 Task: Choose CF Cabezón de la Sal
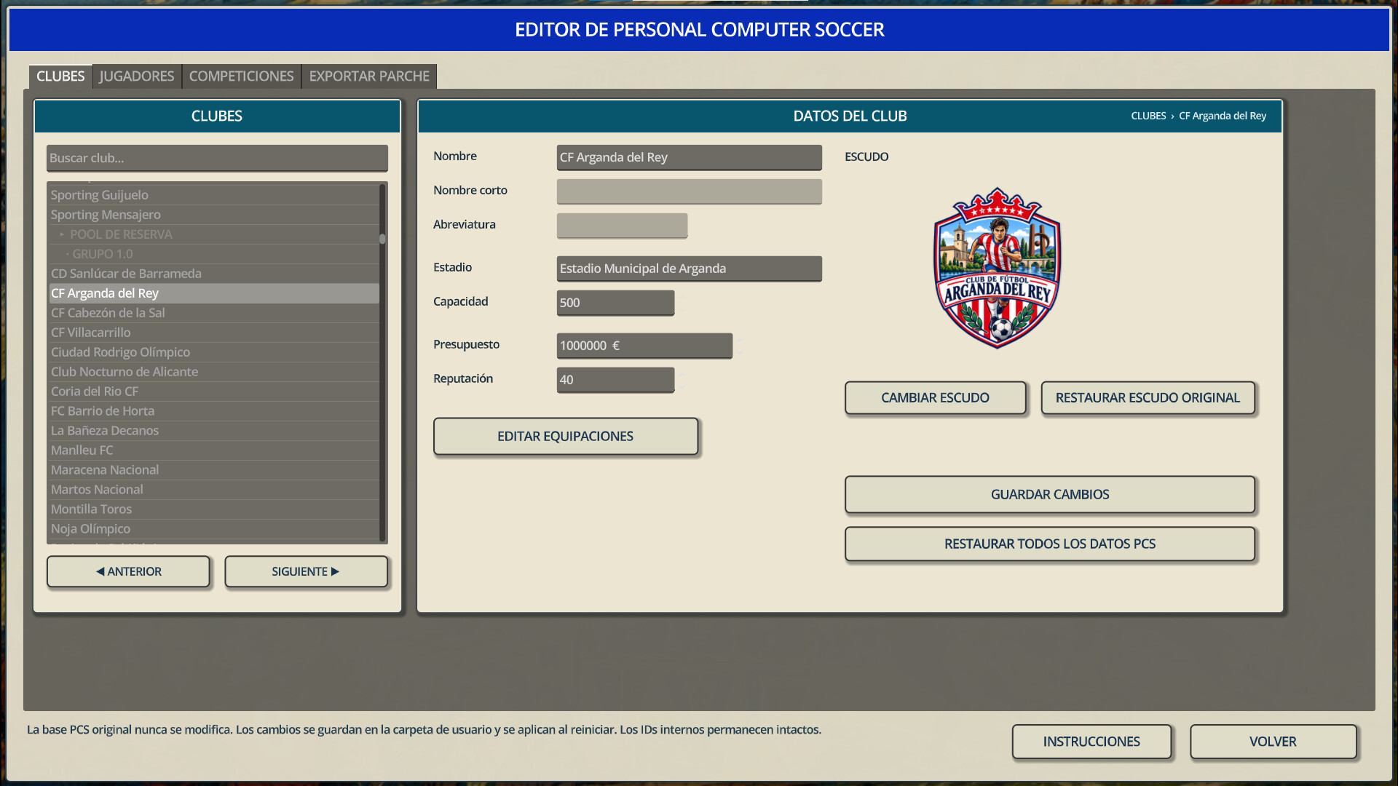[x=214, y=313]
